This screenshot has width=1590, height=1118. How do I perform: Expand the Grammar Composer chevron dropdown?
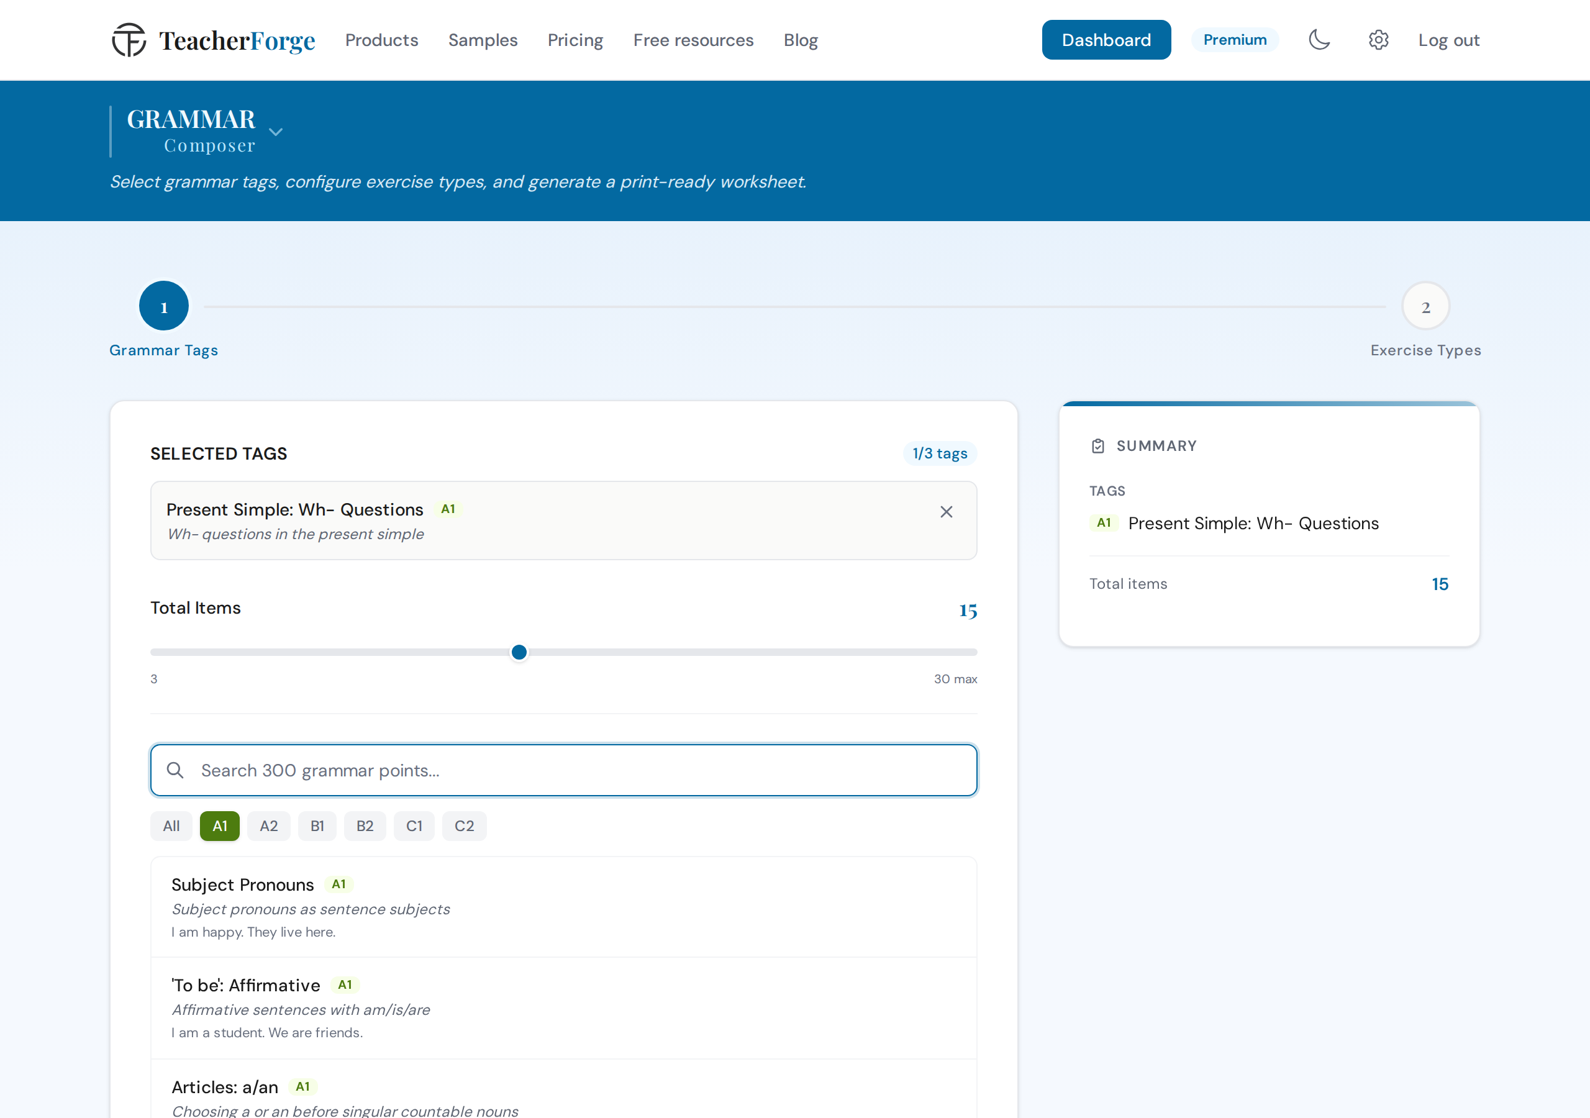(x=276, y=132)
